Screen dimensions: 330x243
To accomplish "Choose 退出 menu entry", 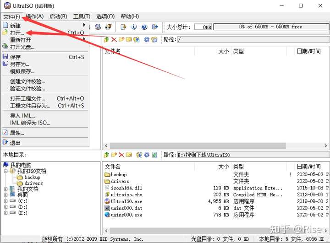I will (x=45, y=143).
